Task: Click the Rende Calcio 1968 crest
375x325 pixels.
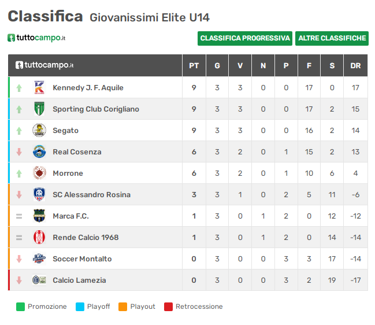Action: (x=39, y=237)
